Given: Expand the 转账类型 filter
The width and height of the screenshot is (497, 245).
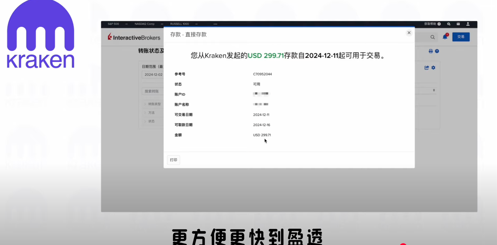Looking at the screenshot, I should [x=153, y=104].
